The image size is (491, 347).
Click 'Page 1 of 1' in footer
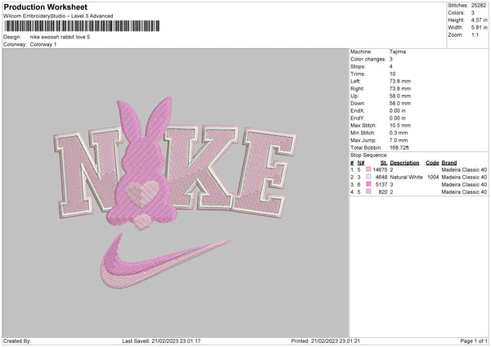coord(474,340)
